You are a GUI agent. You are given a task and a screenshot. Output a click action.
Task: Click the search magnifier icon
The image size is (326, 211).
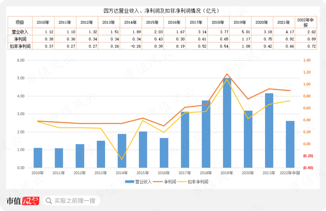[49, 201]
